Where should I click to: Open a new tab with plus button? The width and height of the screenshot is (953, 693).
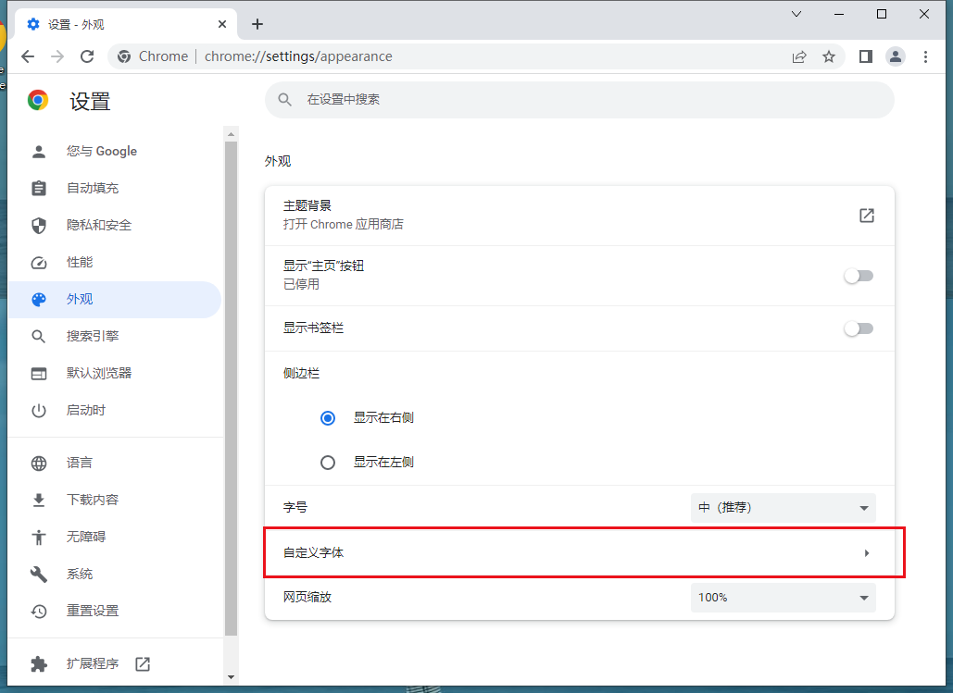(257, 24)
